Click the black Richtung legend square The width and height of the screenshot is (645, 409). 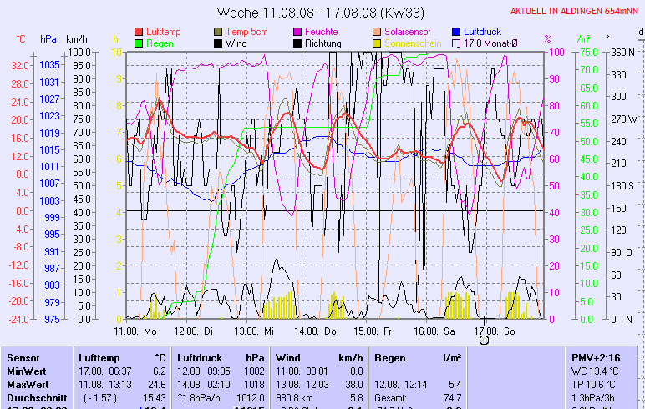[x=298, y=43]
